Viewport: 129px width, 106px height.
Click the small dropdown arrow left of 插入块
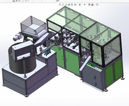click(9, 1)
